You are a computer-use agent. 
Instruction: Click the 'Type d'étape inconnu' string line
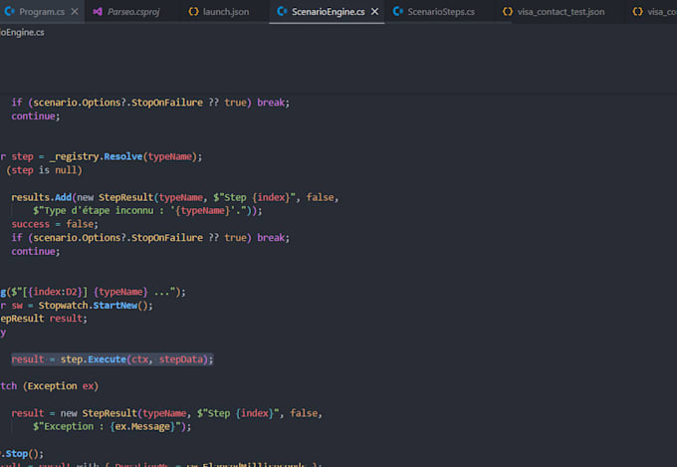[x=147, y=211]
